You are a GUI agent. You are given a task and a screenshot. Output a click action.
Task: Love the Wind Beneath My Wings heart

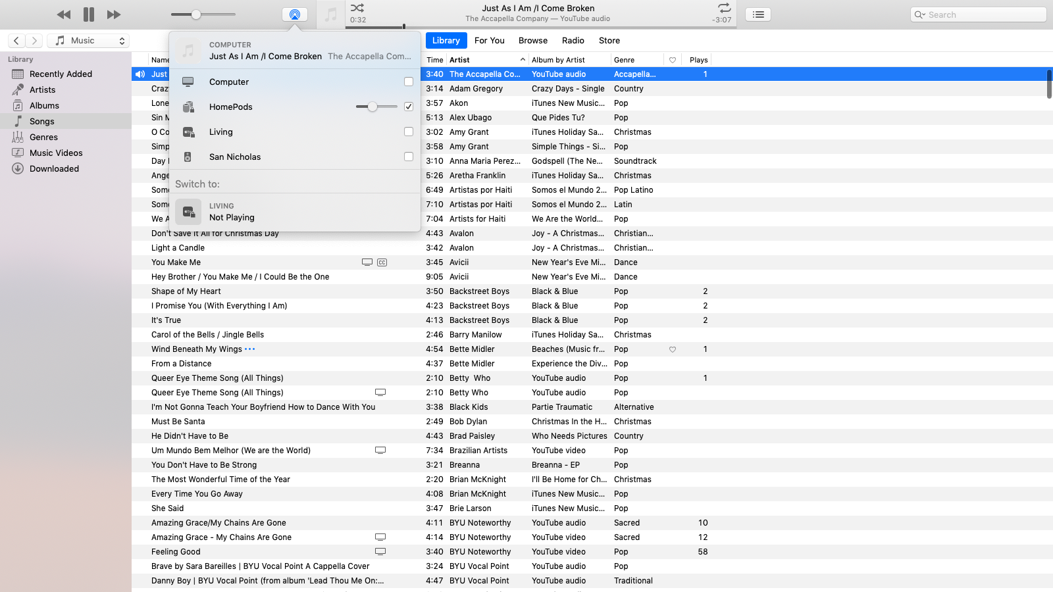(673, 349)
